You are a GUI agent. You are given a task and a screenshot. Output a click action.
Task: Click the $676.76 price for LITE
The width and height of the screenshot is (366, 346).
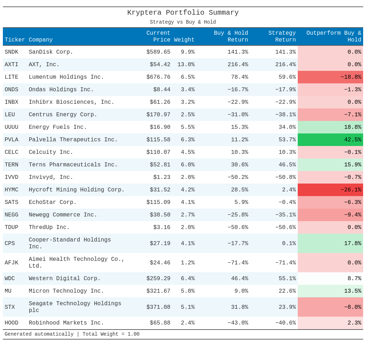[x=158, y=77]
